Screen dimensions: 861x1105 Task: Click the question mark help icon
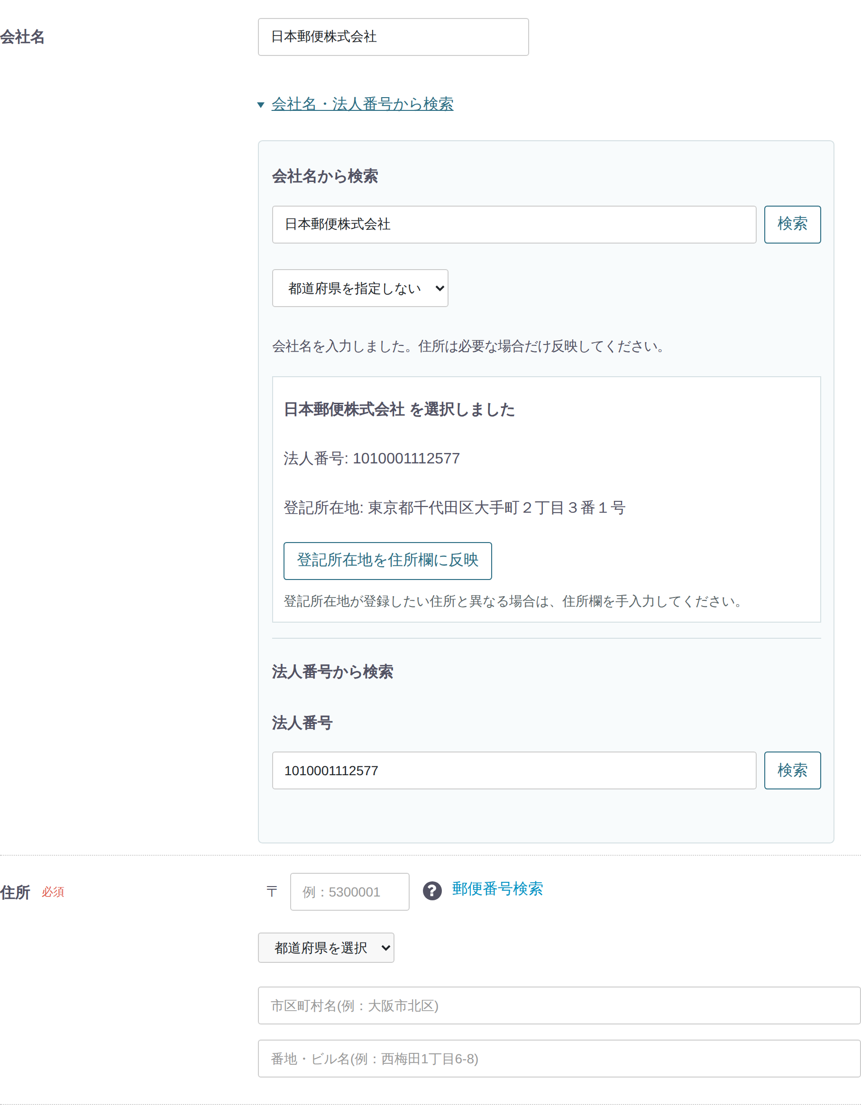pyautogui.click(x=432, y=891)
